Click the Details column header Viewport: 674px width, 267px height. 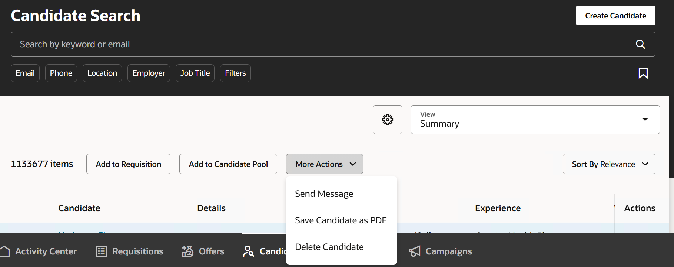click(211, 208)
